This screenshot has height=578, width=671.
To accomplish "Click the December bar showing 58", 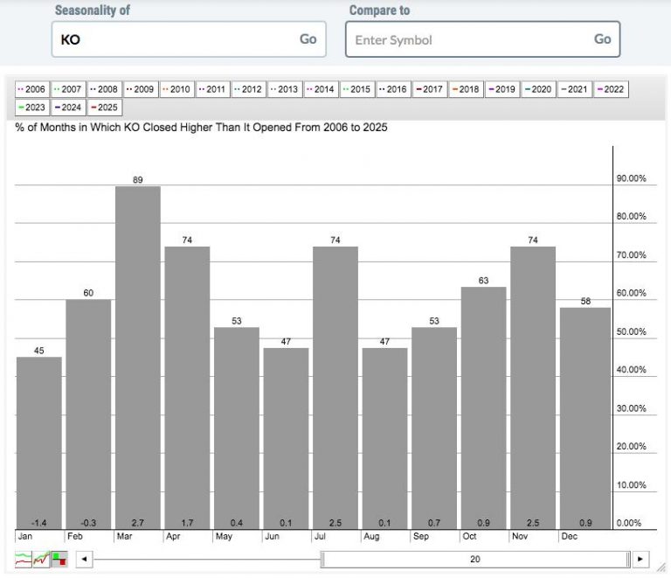I will (x=585, y=418).
